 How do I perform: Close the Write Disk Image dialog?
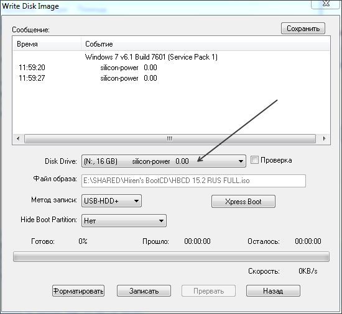click(x=326, y=4)
